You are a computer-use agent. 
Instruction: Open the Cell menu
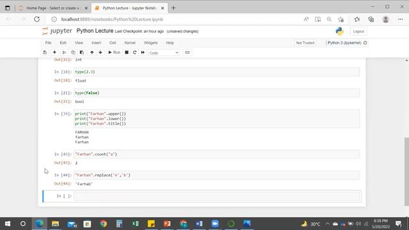point(112,43)
